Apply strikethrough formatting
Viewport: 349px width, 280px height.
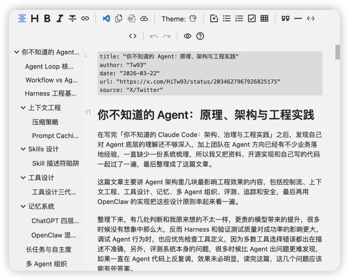72,18
